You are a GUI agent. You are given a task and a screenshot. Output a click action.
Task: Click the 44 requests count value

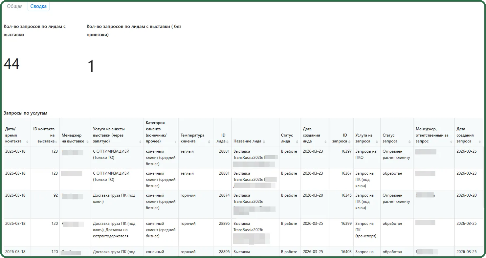[11, 64]
